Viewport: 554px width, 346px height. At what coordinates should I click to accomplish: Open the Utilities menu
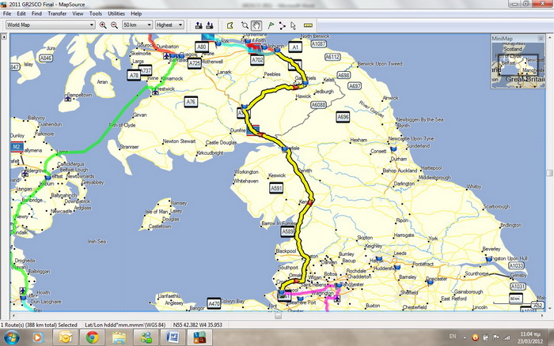coord(116,13)
